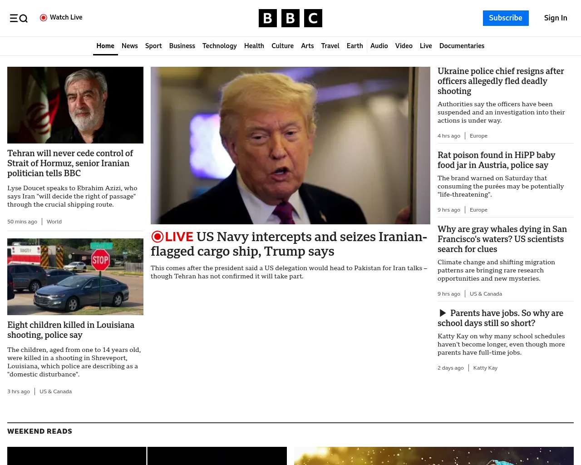Select the Documentaries menu item
The height and width of the screenshot is (465, 581).
462,46
